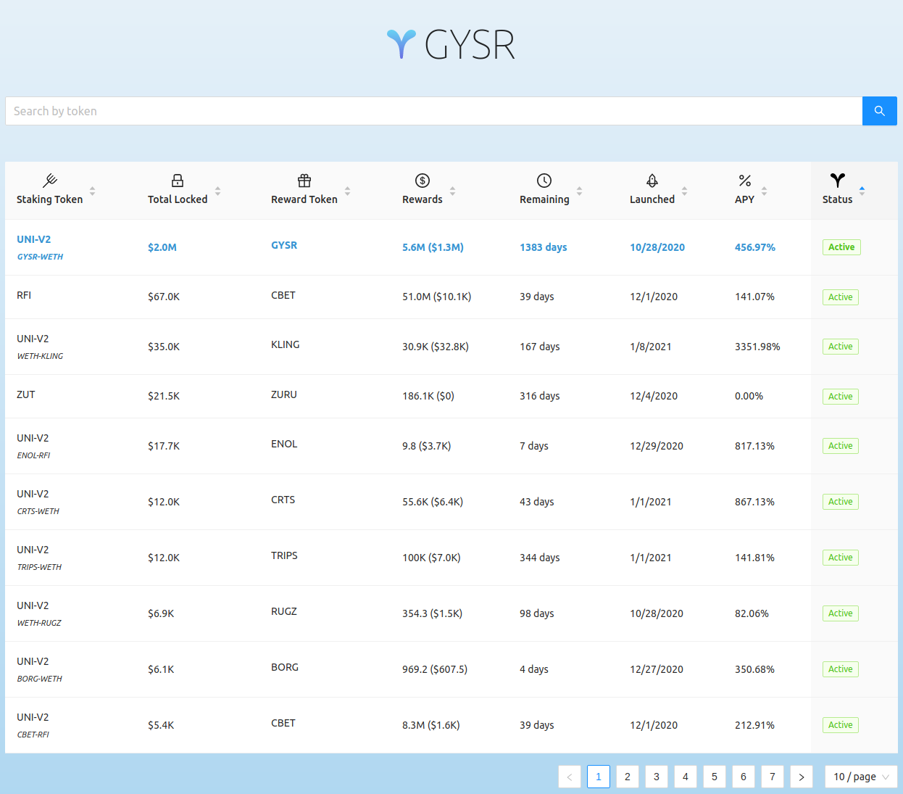Click the Rewards dollar coin icon

tap(423, 181)
